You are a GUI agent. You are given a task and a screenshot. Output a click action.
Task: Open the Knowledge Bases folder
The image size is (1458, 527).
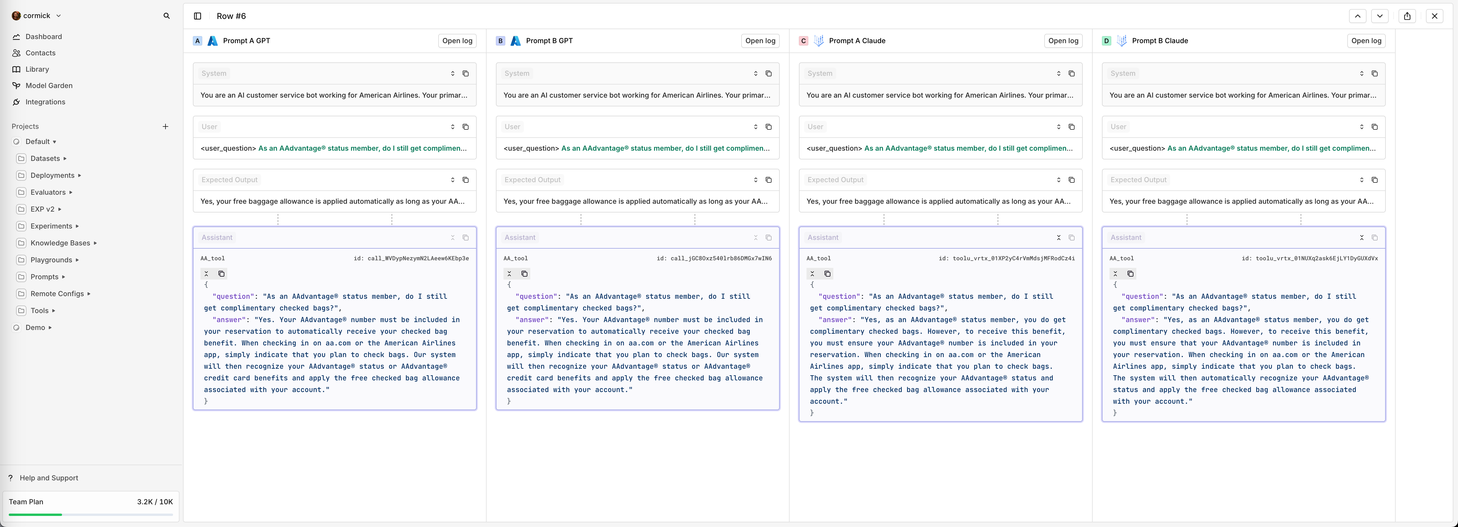tap(60, 243)
